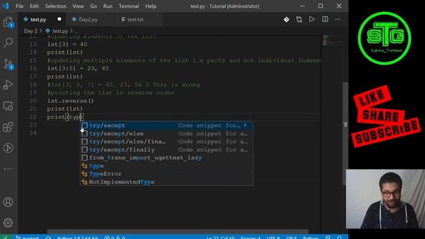425x239 pixels.
Task: Open the Help menu
Action: (151, 6)
